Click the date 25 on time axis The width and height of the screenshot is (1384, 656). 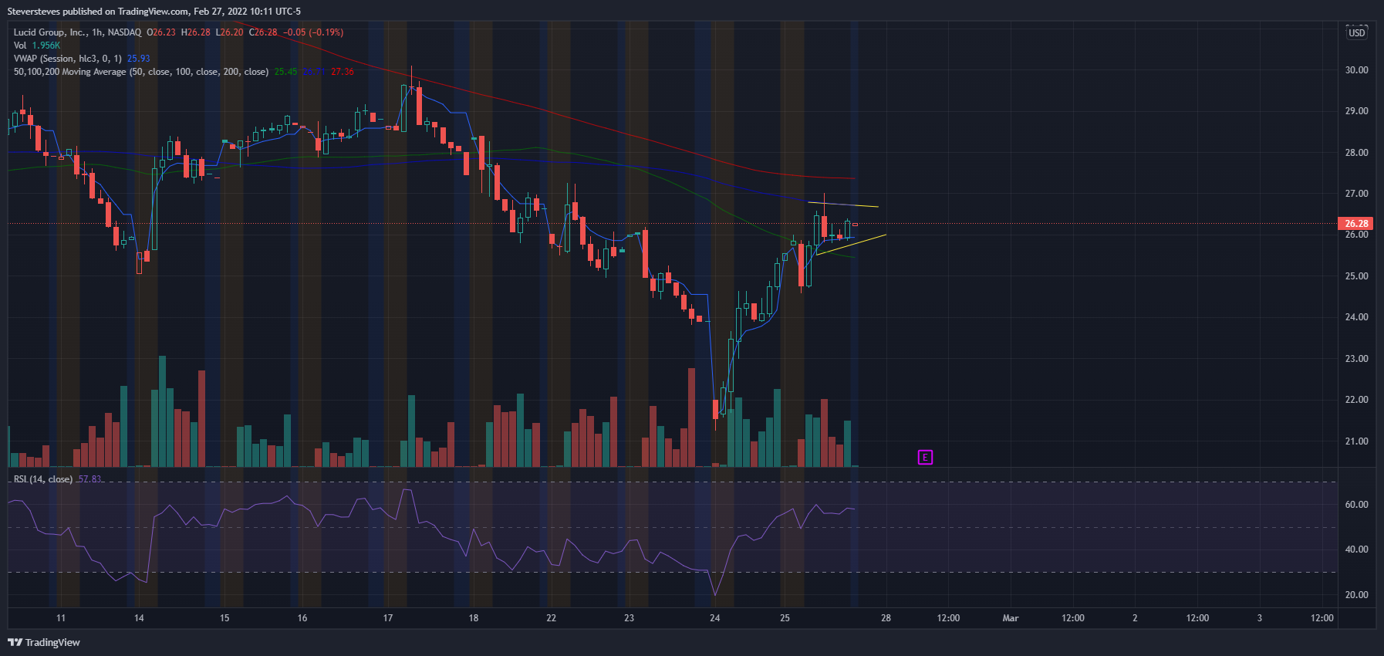(x=785, y=618)
